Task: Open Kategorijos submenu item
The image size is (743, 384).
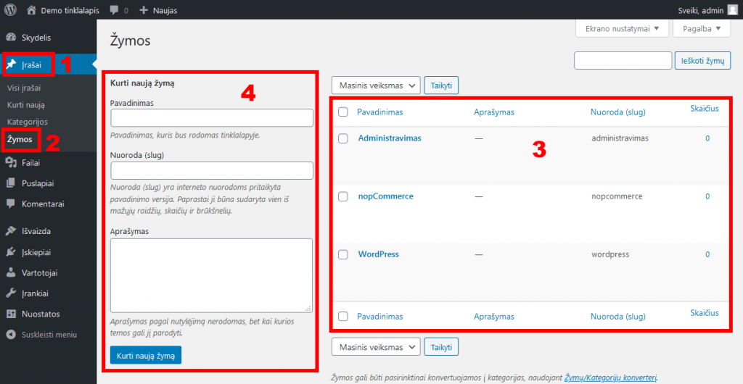Action: tap(28, 122)
